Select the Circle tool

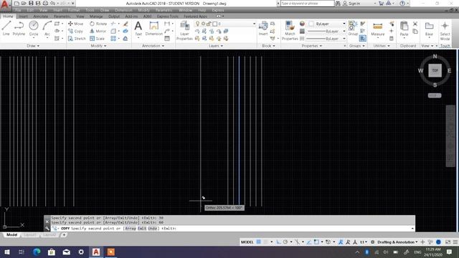click(x=34, y=29)
